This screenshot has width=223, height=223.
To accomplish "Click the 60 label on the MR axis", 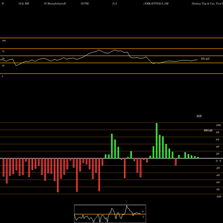I will [x=217, y=140].
